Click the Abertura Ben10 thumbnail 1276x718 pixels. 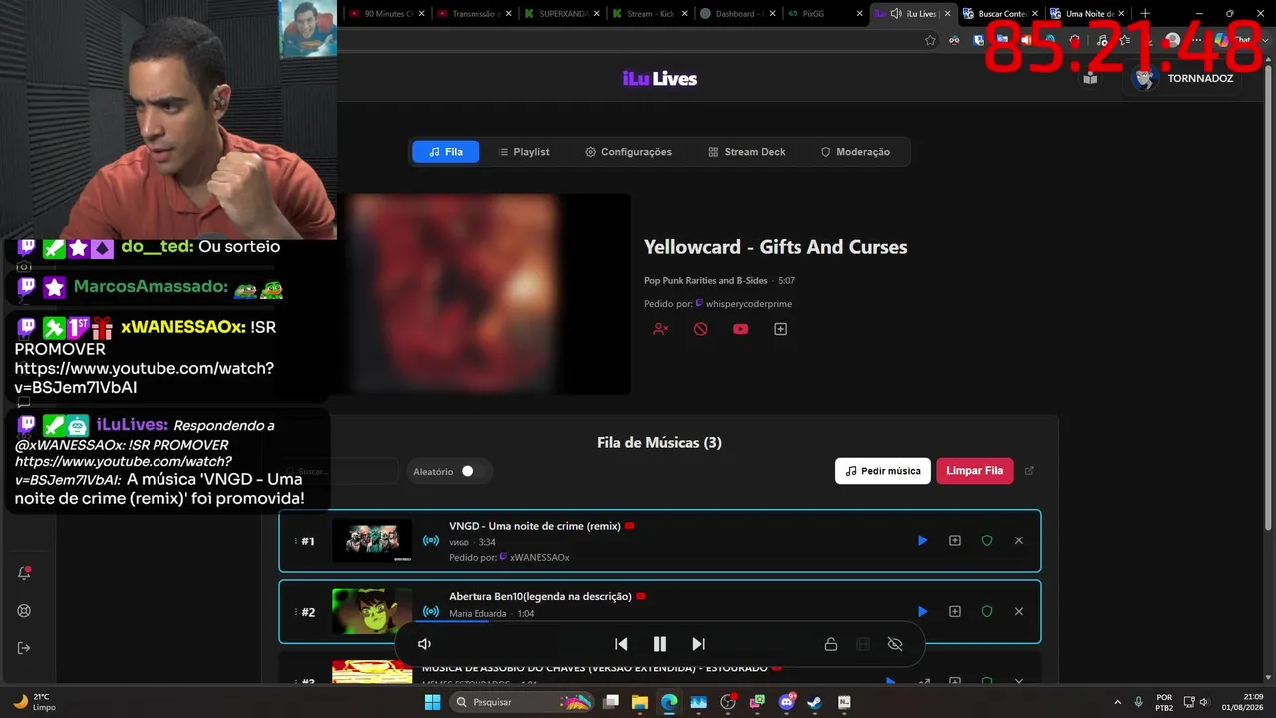pos(372,611)
